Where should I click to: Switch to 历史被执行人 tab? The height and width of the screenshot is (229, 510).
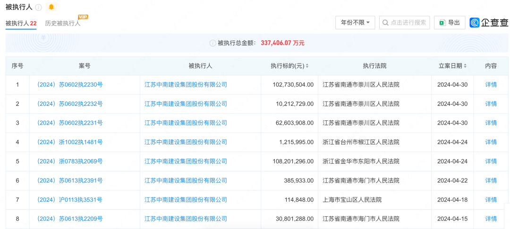[62, 24]
